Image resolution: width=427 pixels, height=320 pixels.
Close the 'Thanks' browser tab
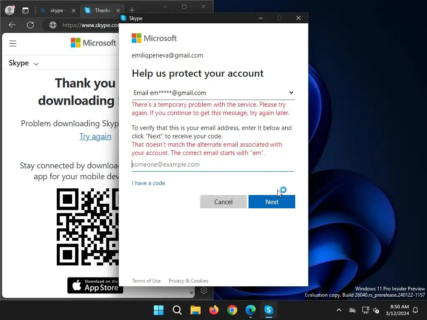pyautogui.click(x=118, y=10)
